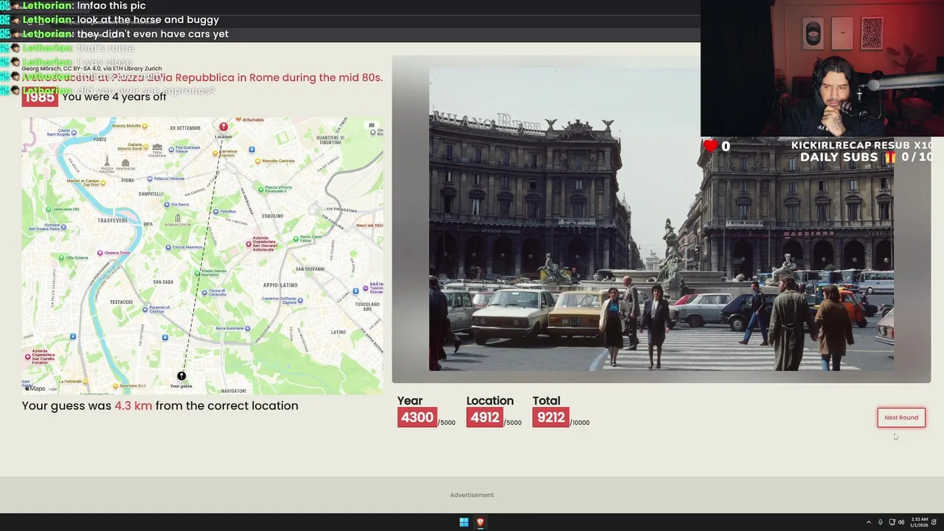This screenshot has width=944, height=531.
Task: Click the TRASTEVERE district label
Action: [x=113, y=220]
